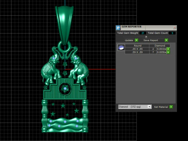
Task: Click the Total Gem Count label
Action: [x=158, y=33]
